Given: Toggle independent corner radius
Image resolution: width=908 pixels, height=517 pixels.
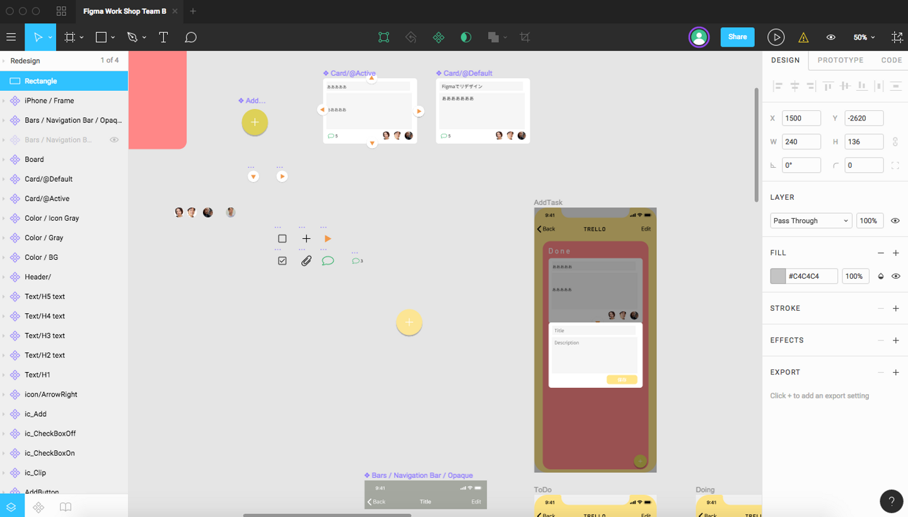Looking at the screenshot, I should pyautogui.click(x=895, y=166).
